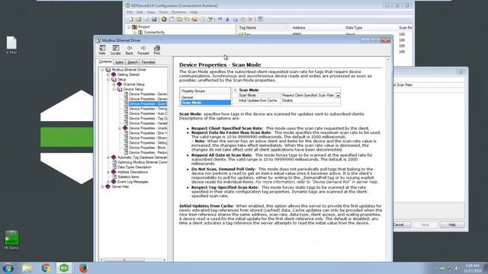Go Forward in the help viewer
This screenshot has width=488, height=274.
pos(143,49)
